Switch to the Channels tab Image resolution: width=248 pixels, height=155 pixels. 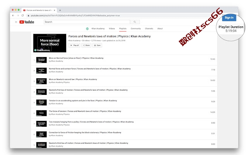149,29
